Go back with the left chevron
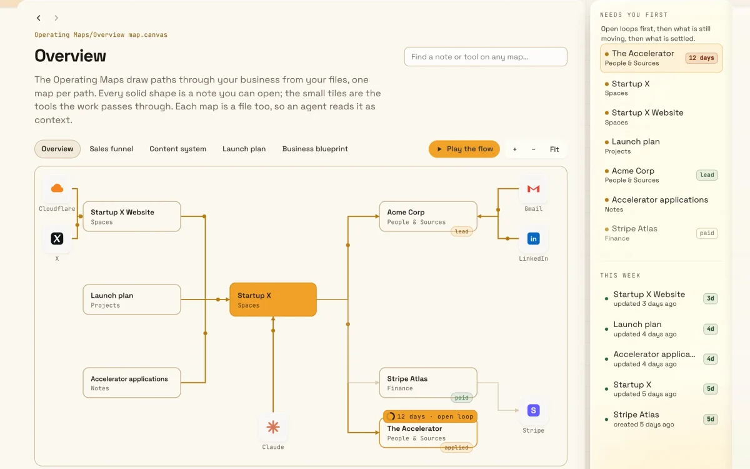The width and height of the screenshot is (750, 469). point(39,18)
